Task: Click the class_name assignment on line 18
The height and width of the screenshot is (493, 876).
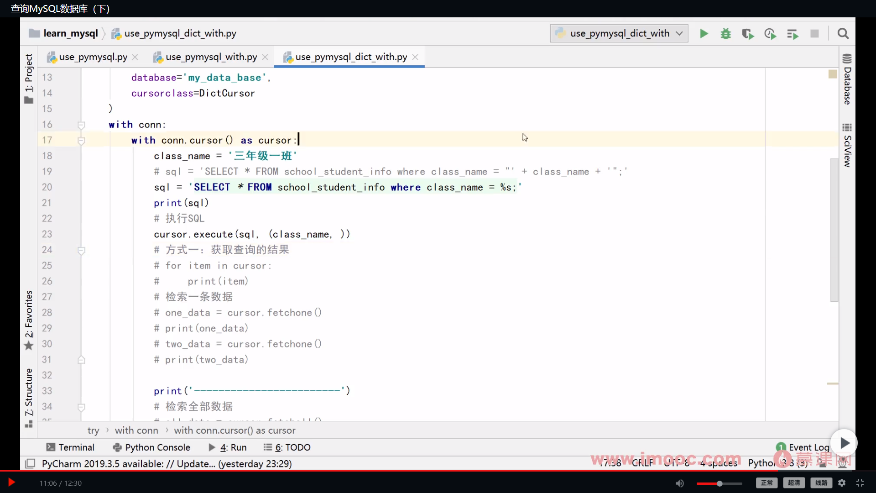Action: 225,156
